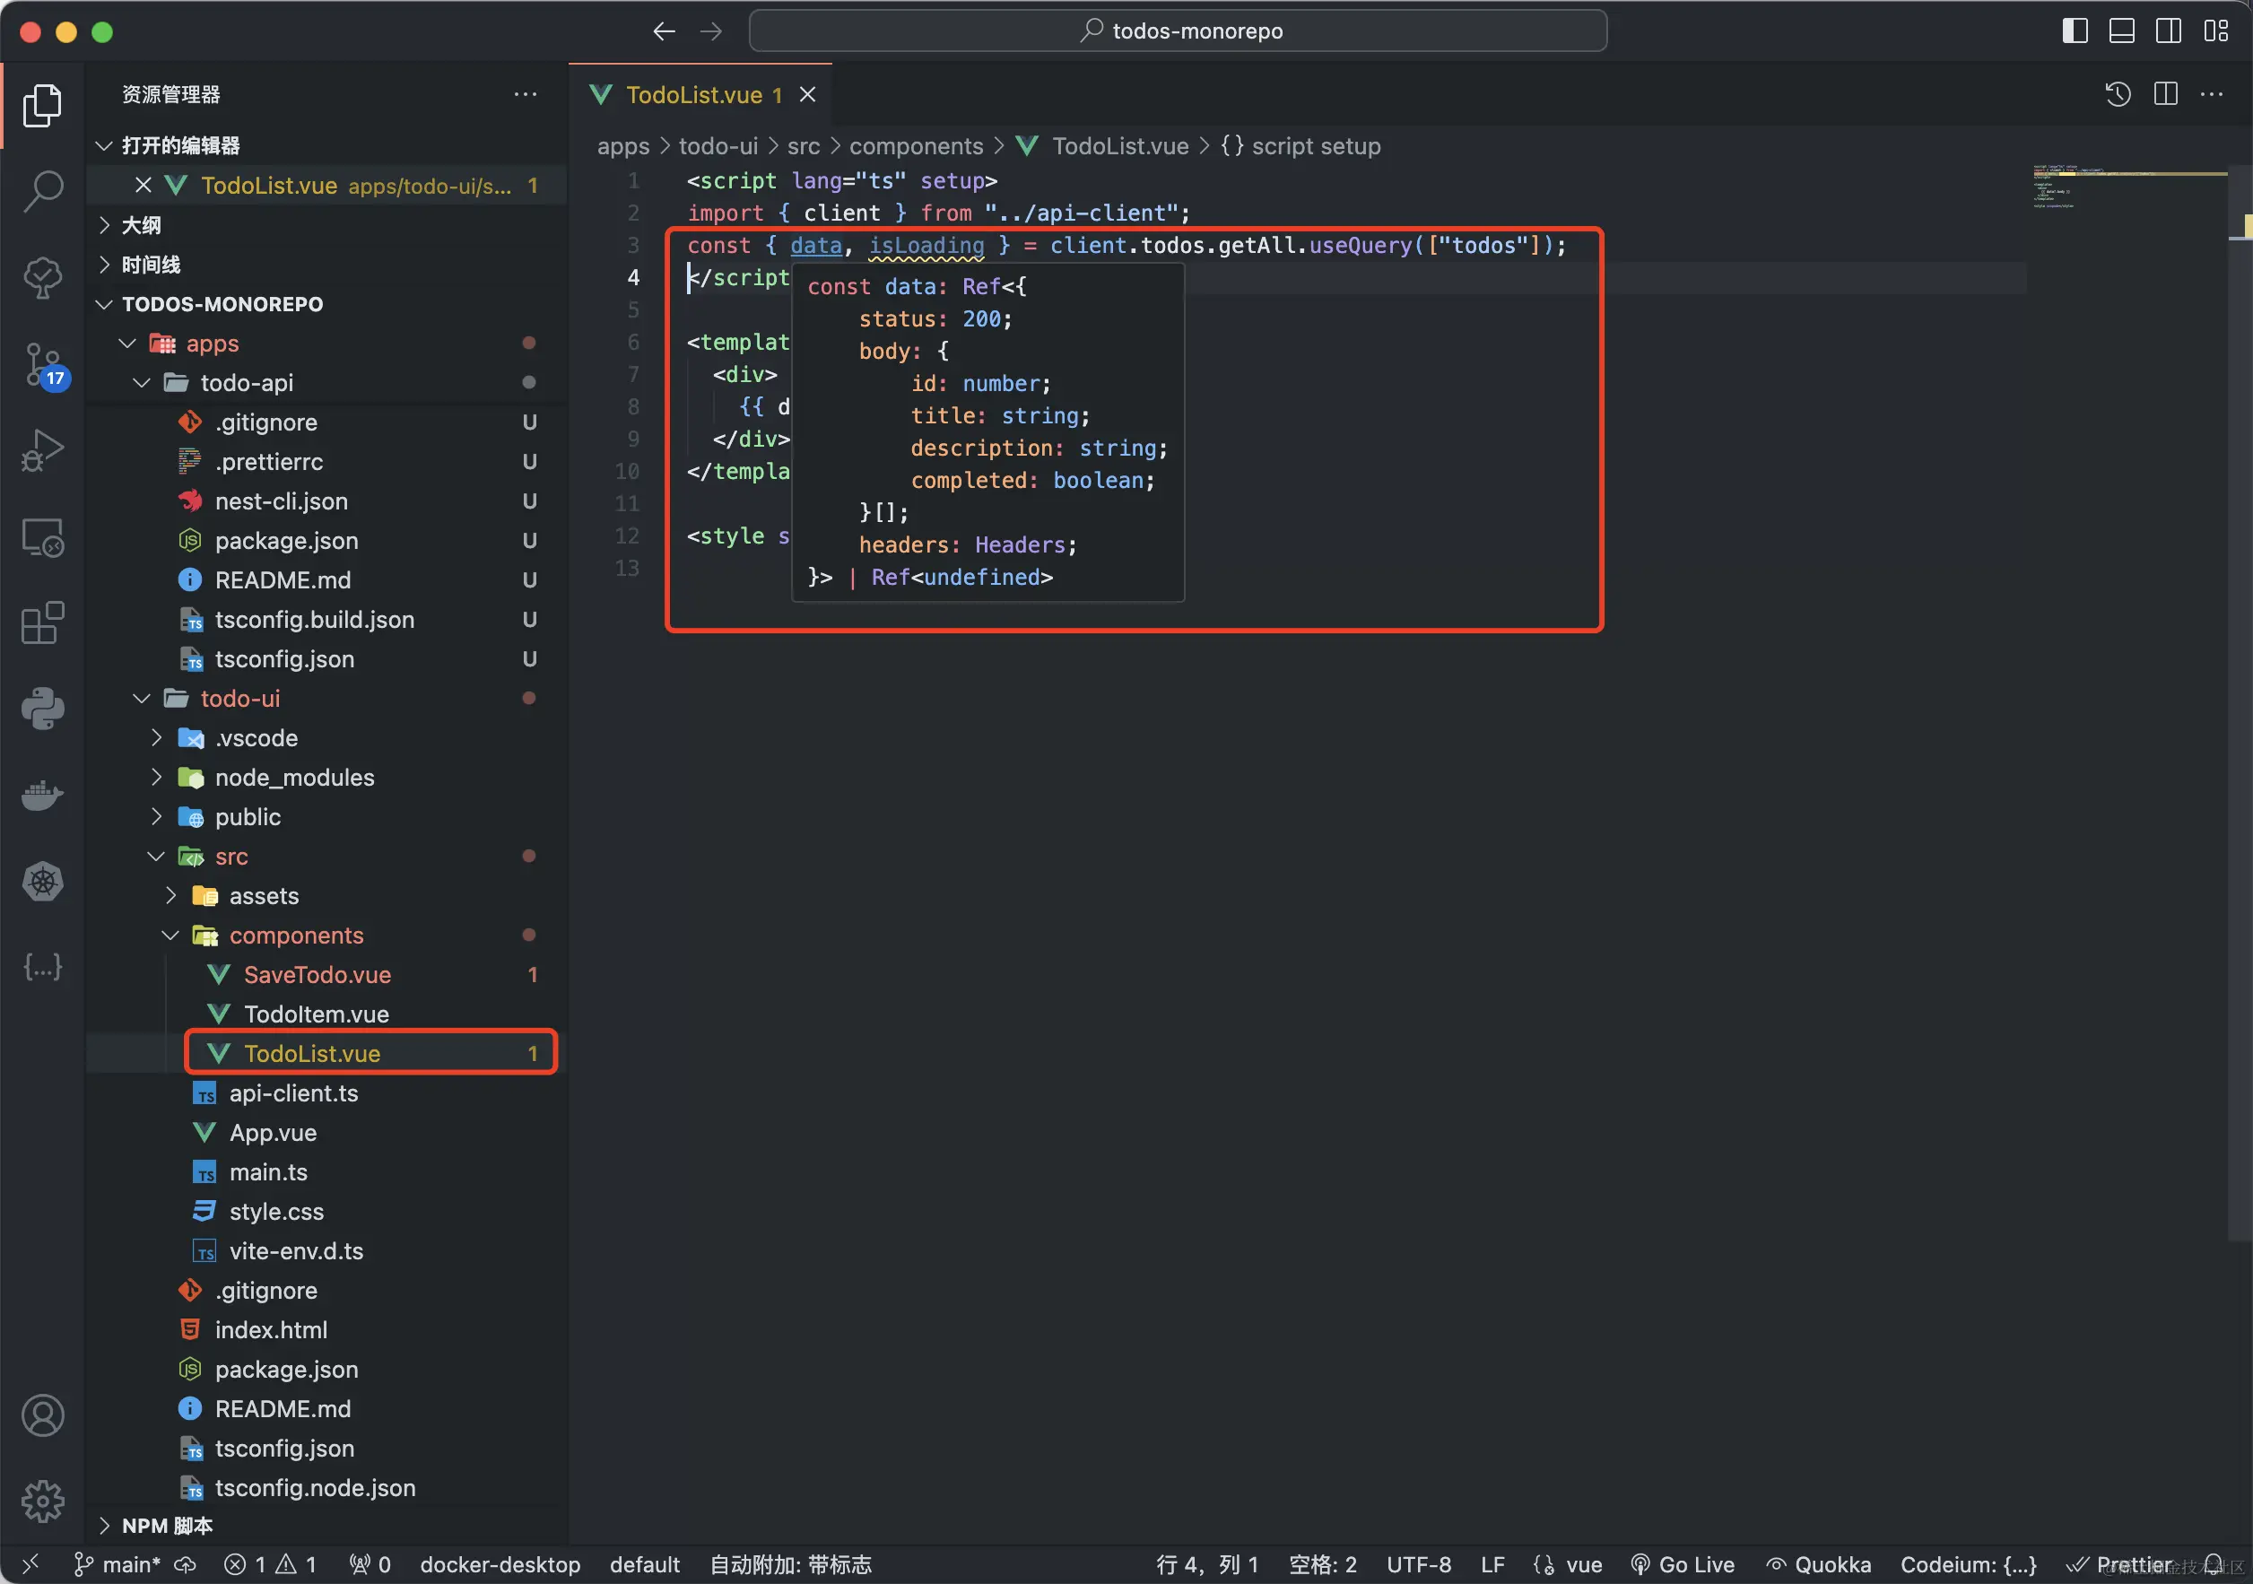Viewport: 2253px width, 1584px height.
Task: Synchronize changes from status bar cloud icon
Action: click(x=187, y=1564)
